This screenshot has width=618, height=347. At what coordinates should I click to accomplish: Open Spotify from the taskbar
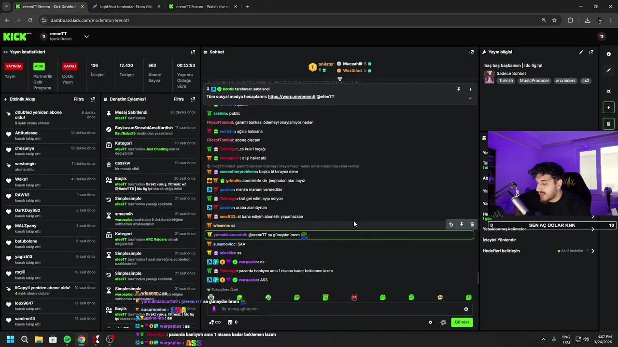click(x=67, y=339)
